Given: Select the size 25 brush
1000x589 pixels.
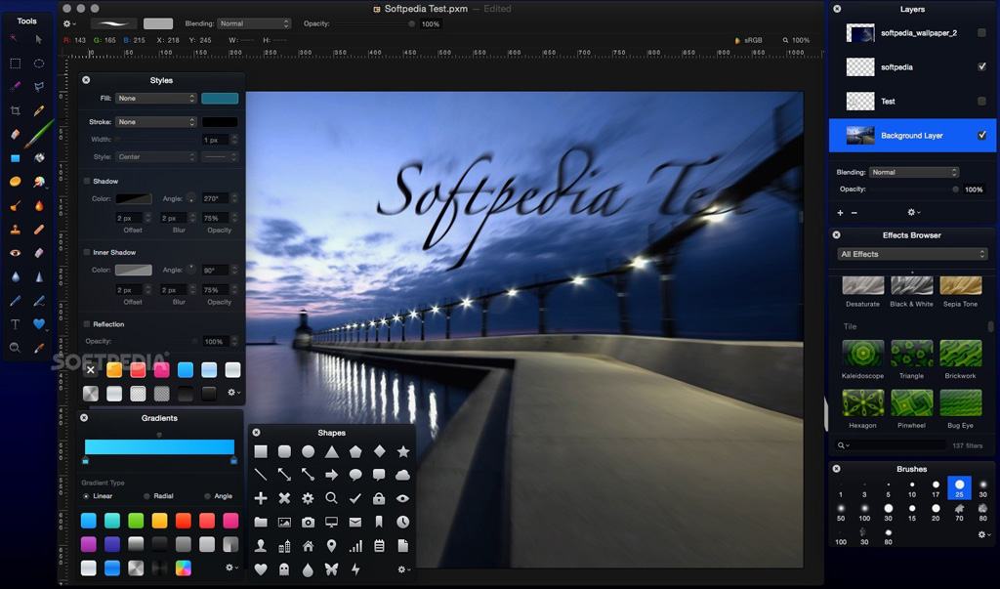Looking at the screenshot, I should tap(959, 487).
